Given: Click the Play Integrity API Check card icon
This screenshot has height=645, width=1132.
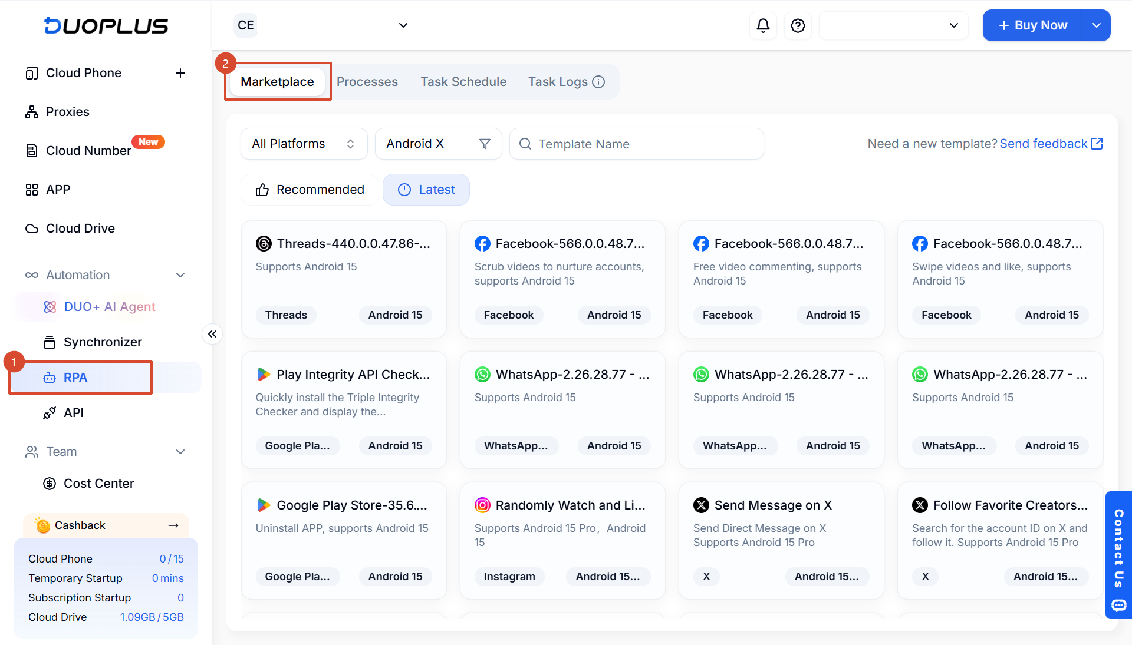Looking at the screenshot, I should pyautogui.click(x=264, y=375).
